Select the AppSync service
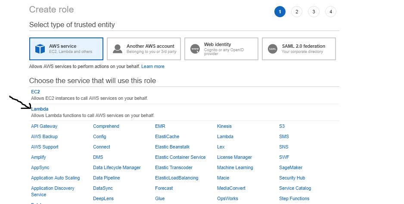Image resolution: width=404 pixels, height=204 pixels. click(40, 167)
